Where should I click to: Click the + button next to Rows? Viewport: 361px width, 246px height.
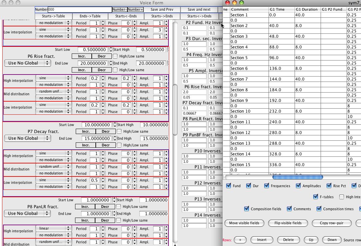coord(240,240)
